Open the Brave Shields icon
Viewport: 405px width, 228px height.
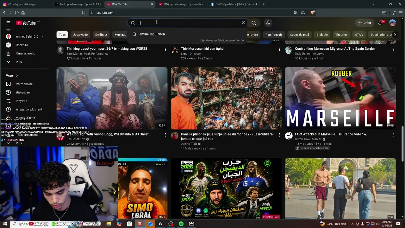tap(312, 13)
